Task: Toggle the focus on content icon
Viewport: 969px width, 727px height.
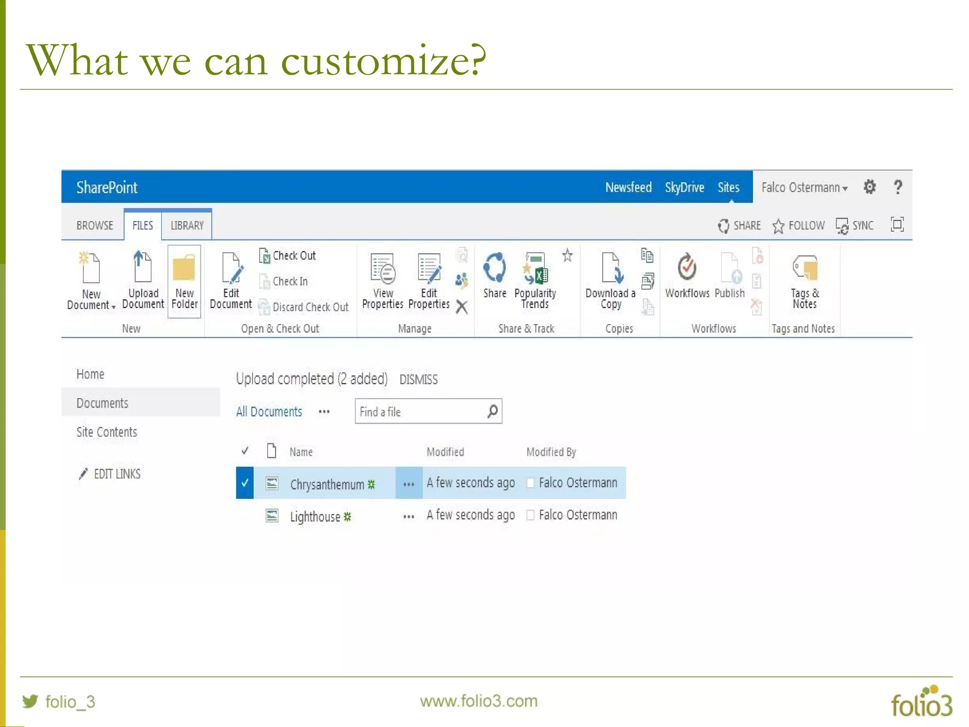Action: click(x=897, y=224)
